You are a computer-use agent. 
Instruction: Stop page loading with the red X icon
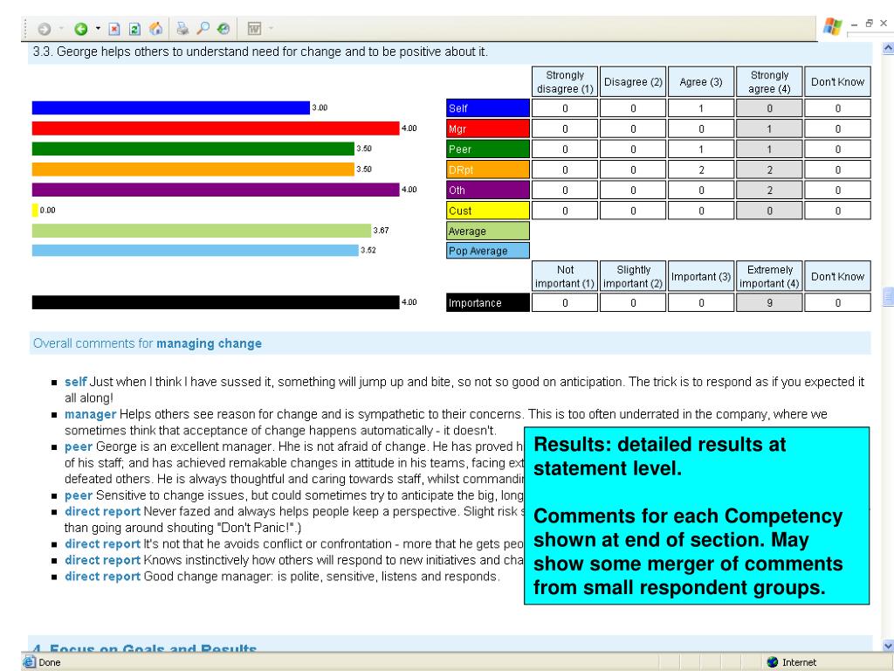pos(114,29)
